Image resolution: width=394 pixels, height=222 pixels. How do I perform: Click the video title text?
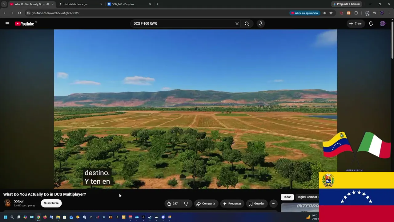click(45, 194)
